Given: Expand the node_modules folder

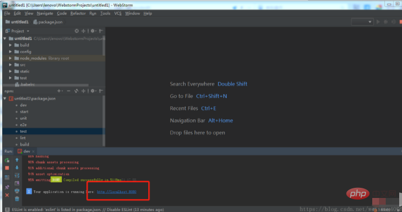Looking at the screenshot, I should [x=10, y=58].
